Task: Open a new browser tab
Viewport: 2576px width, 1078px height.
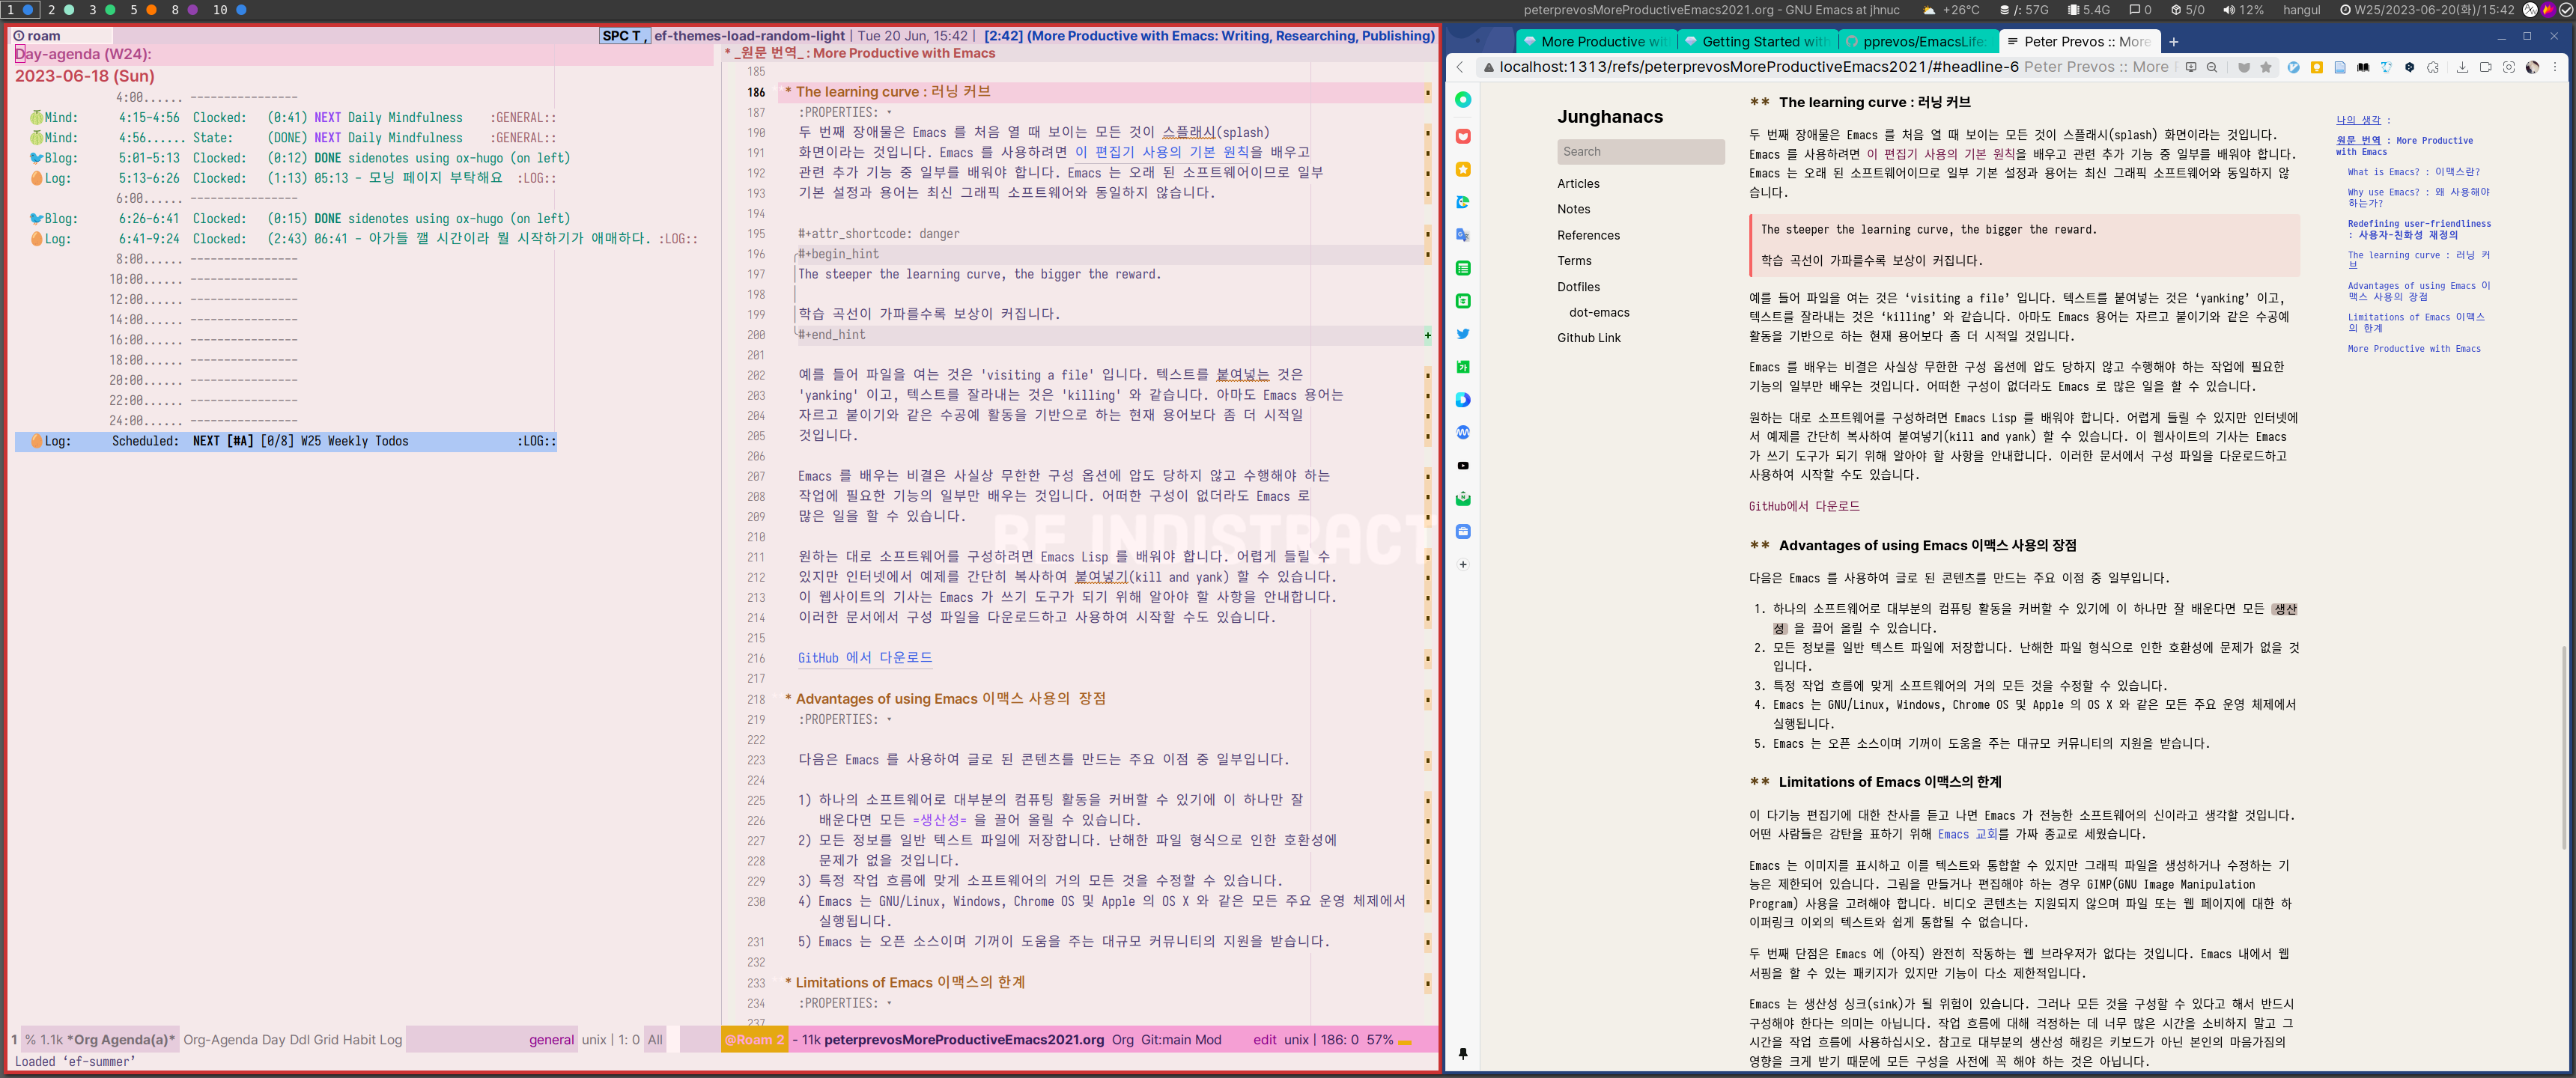Action: (x=2174, y=42)
